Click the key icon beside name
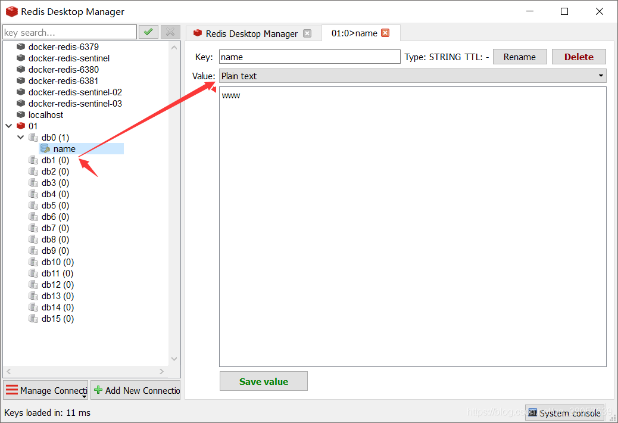Image resolution: width=618 pixels, height=423 pixels. [45, 148]
